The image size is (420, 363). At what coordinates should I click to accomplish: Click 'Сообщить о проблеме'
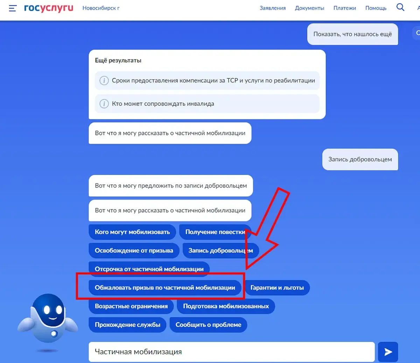tap(208, 324)
